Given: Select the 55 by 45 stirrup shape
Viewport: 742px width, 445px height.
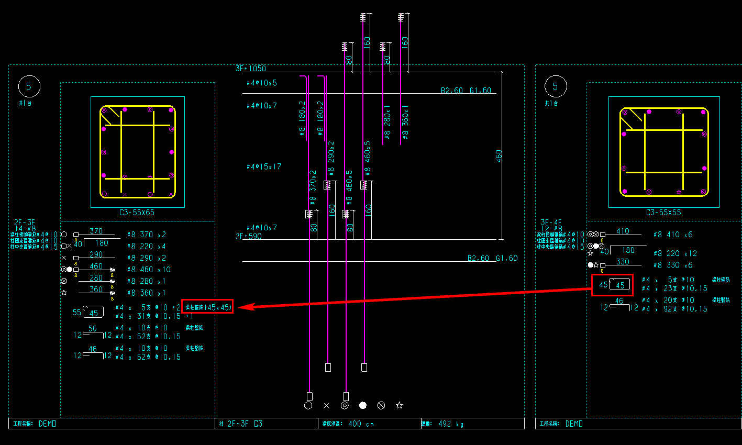Looking at the screenshot, I should click(93, 312).
